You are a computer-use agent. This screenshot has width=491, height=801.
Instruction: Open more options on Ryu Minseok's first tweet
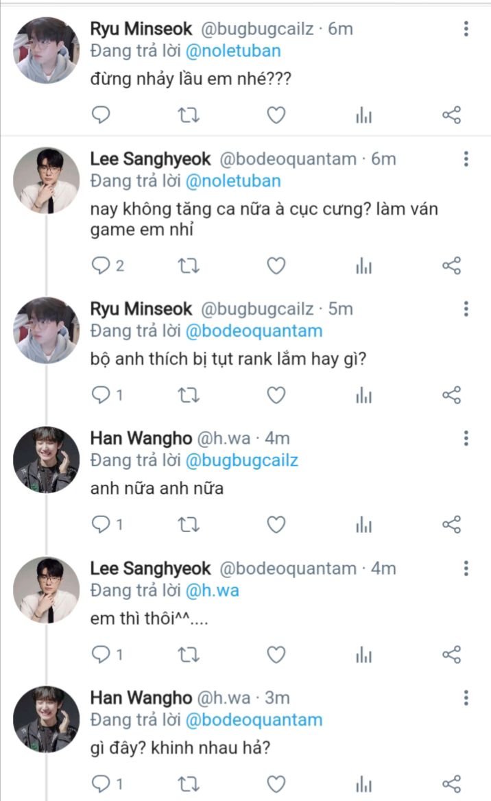(466, 29)
